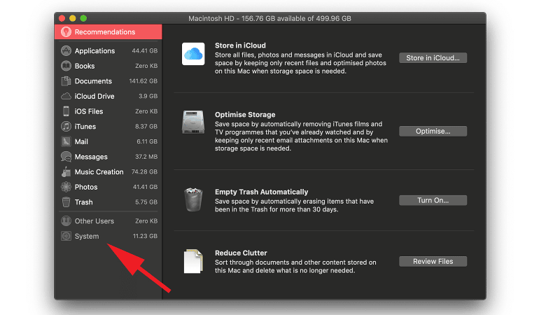Click the 74.28 GB Music Creation size

point(144,171)
